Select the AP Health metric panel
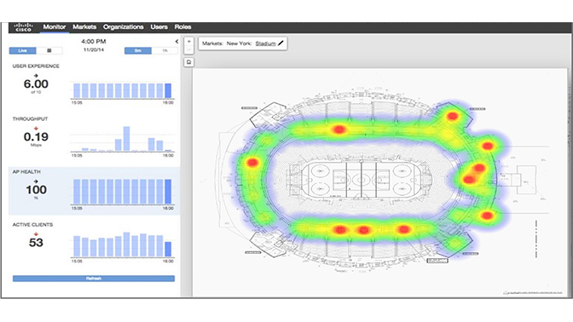This screenshot has width=573, height=322. (94, 191)
